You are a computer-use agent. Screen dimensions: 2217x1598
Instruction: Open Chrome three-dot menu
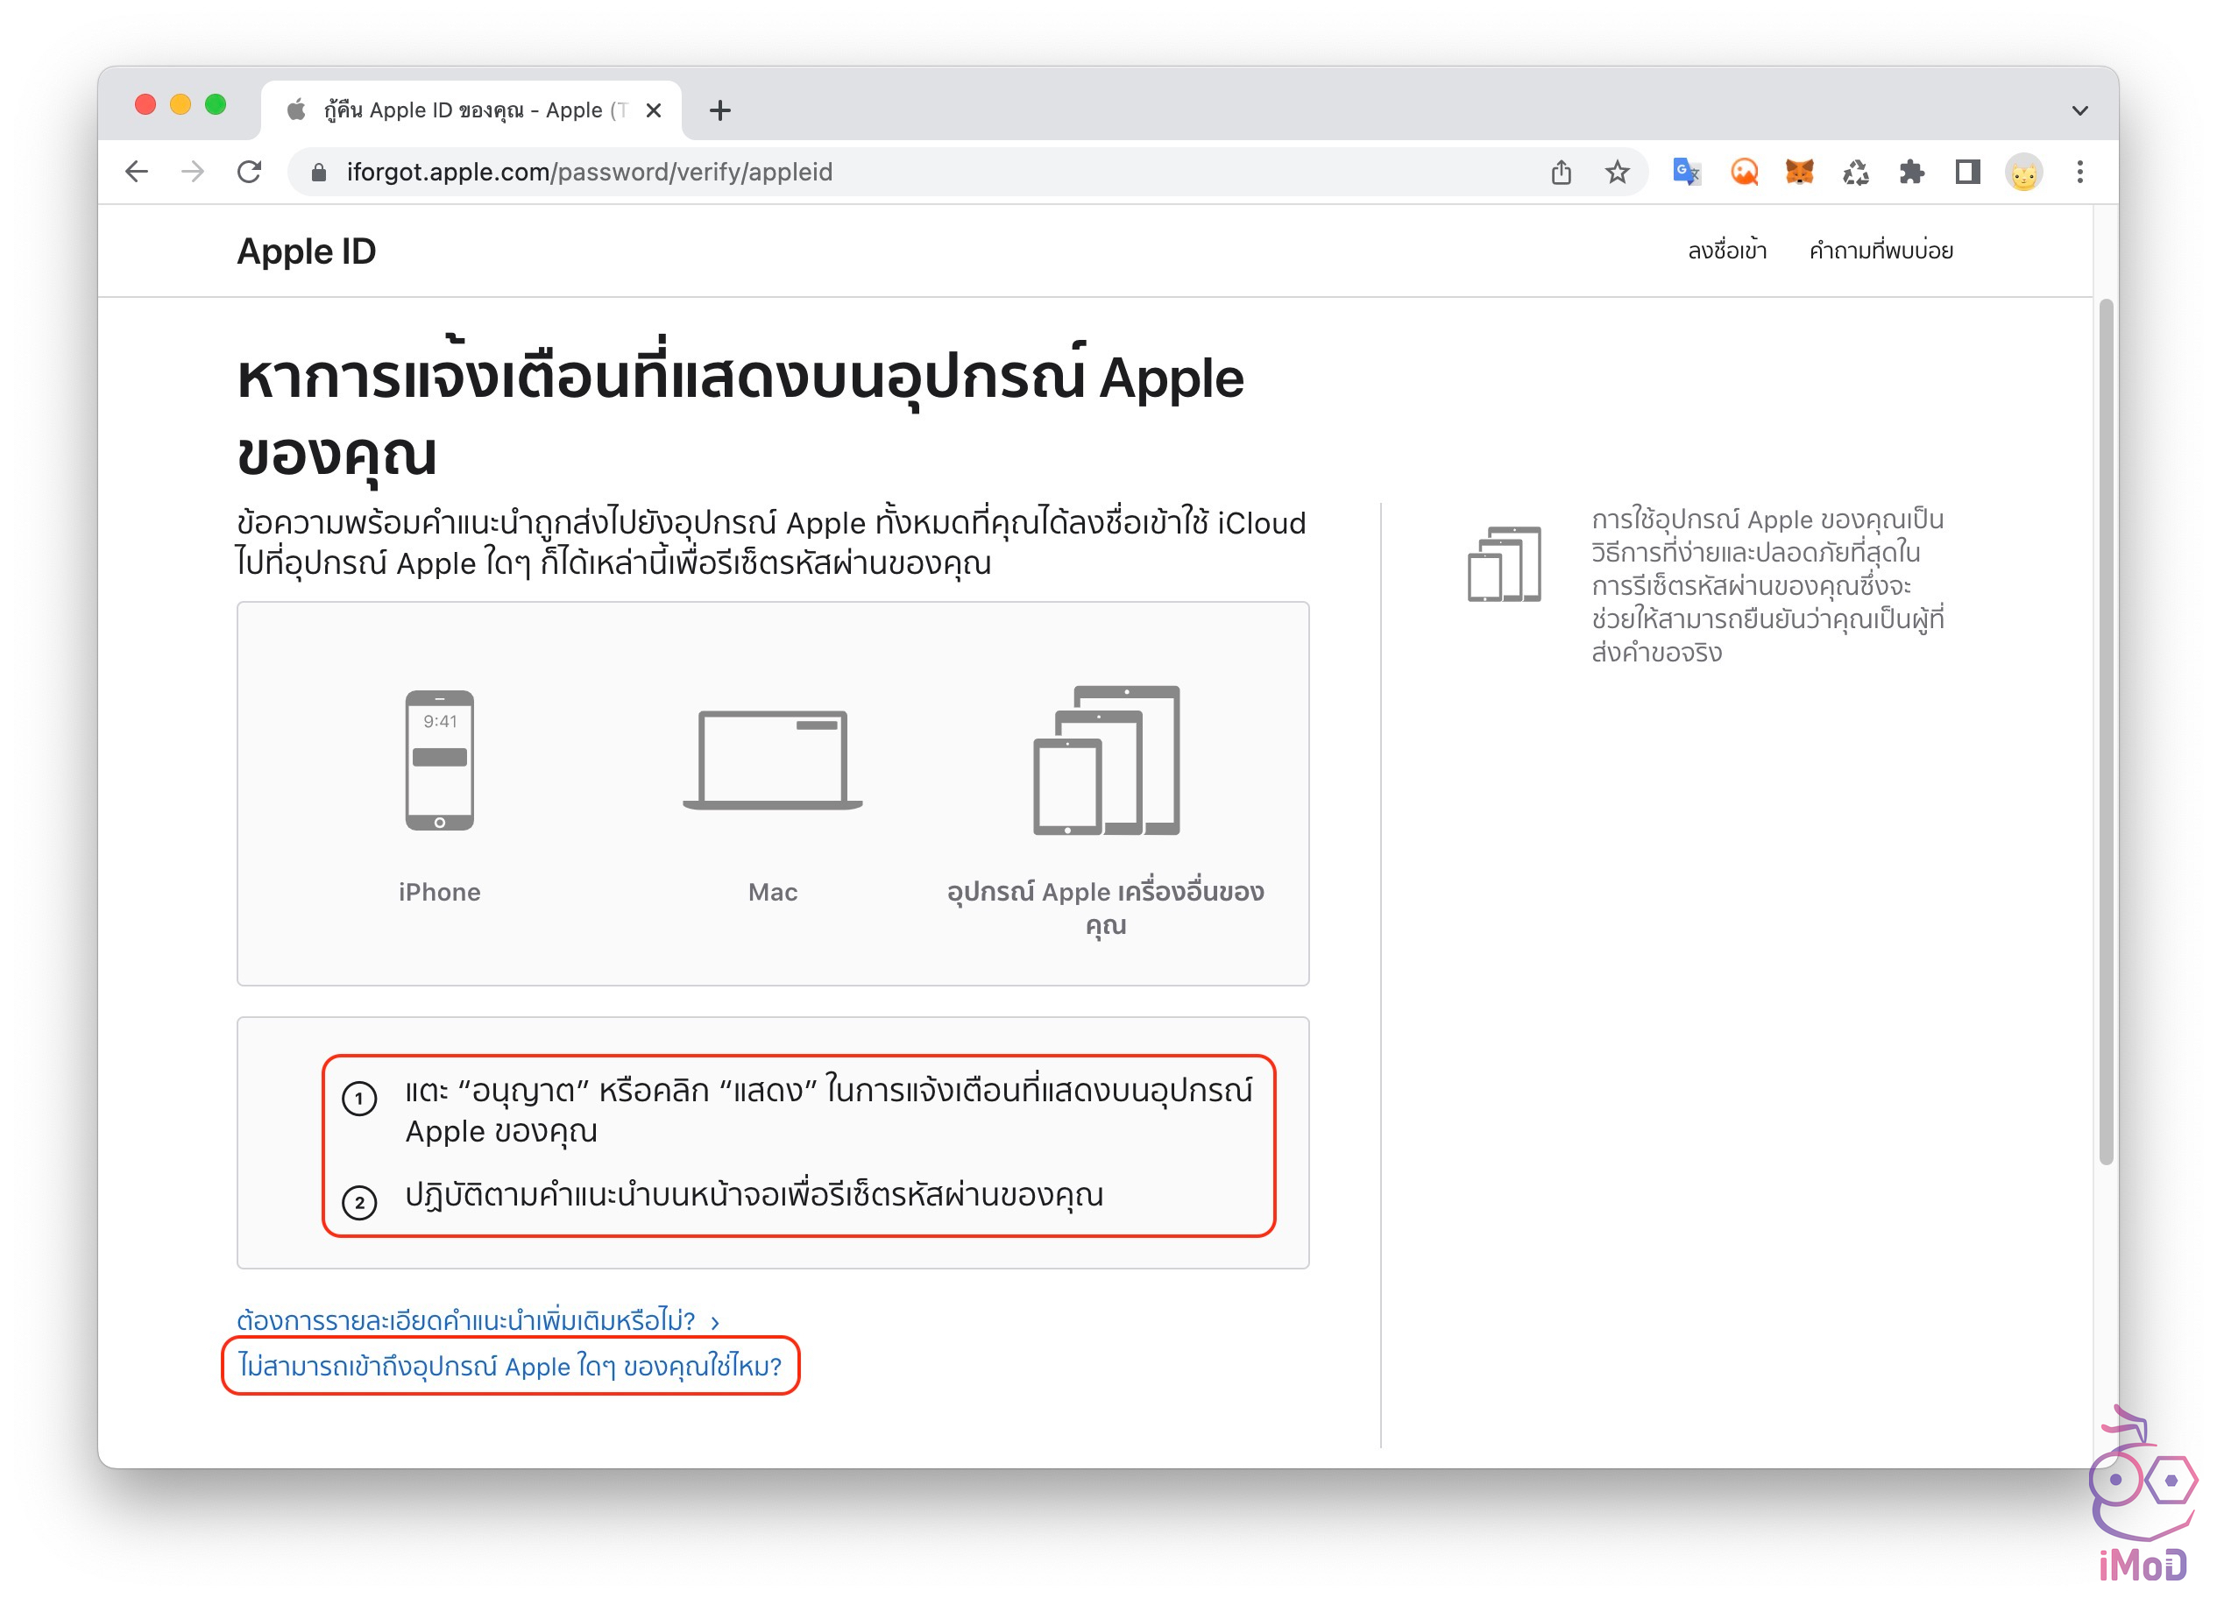pyautogui.click(x=2079, y=172)
